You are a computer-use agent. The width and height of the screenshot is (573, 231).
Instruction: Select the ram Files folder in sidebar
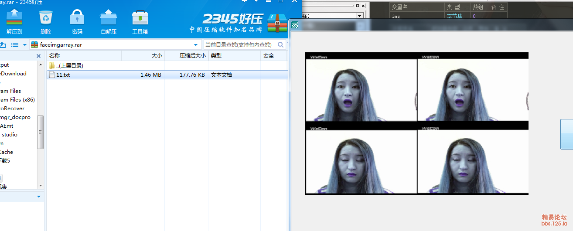pos(10,91)
